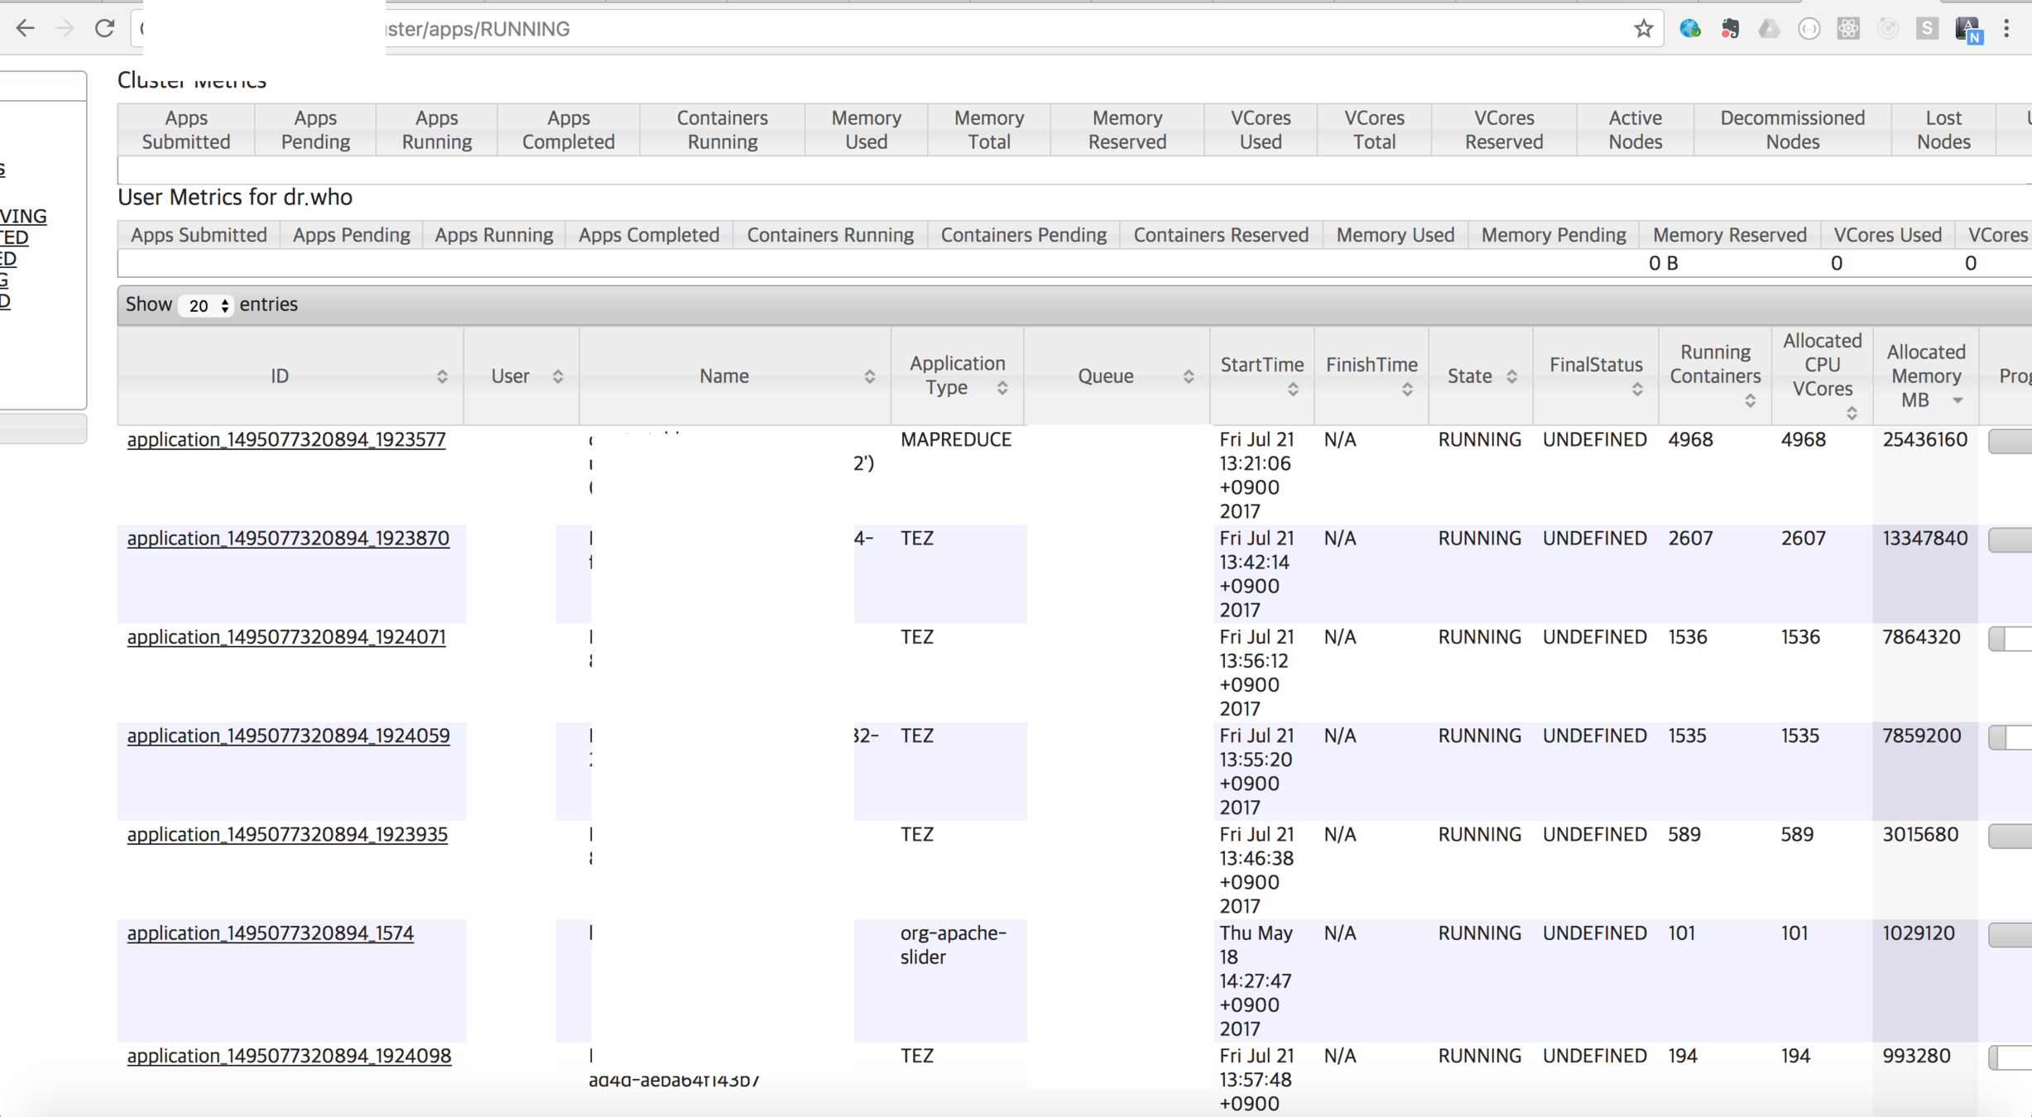The width and height of the screenshot is (2032, 1117).
Task: Go back using the browser back arrow
Action: (x=26, y=29)
